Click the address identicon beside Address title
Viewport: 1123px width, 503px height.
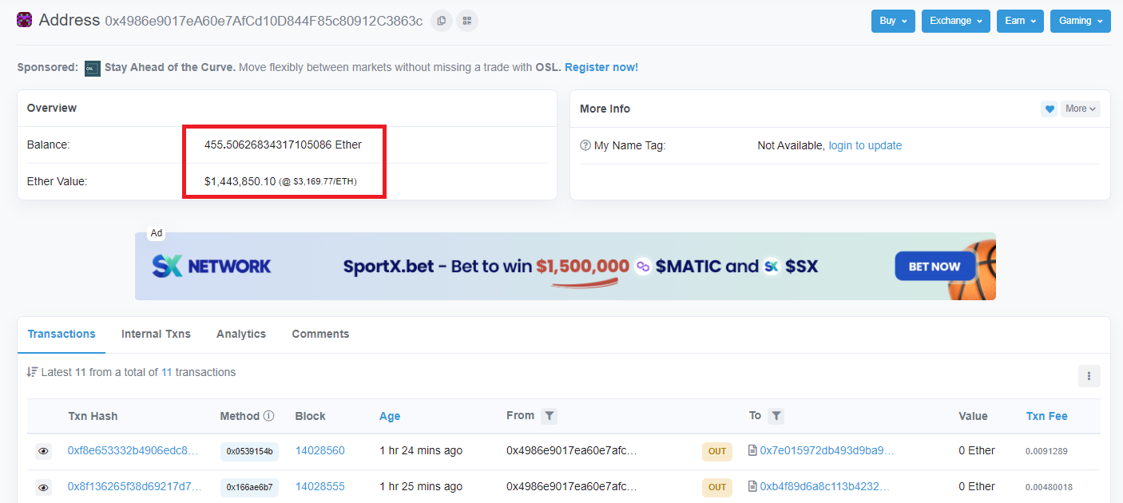tap(25, 20)
